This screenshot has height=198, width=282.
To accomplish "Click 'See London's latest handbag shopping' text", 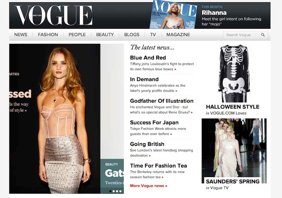I will point(162,153).
